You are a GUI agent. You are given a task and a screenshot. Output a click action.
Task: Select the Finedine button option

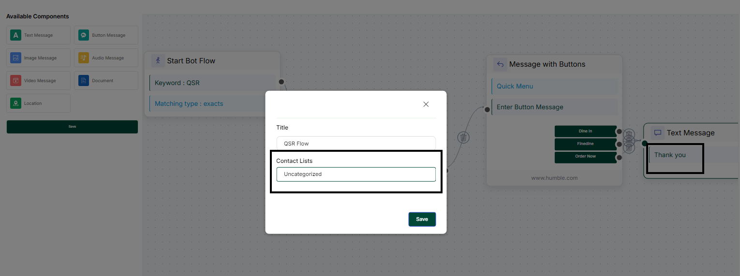(585, 144)
